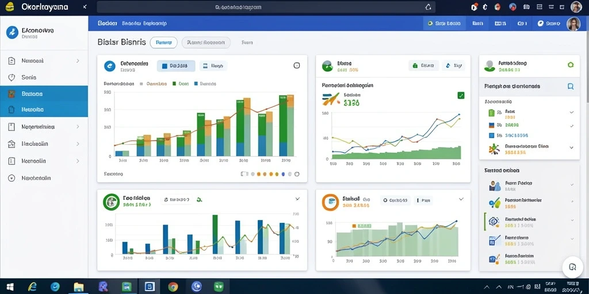Click the orange ring icon on the bottom-right chart card
This screenshot has height=294, width=589.
[x=331, y=202]
